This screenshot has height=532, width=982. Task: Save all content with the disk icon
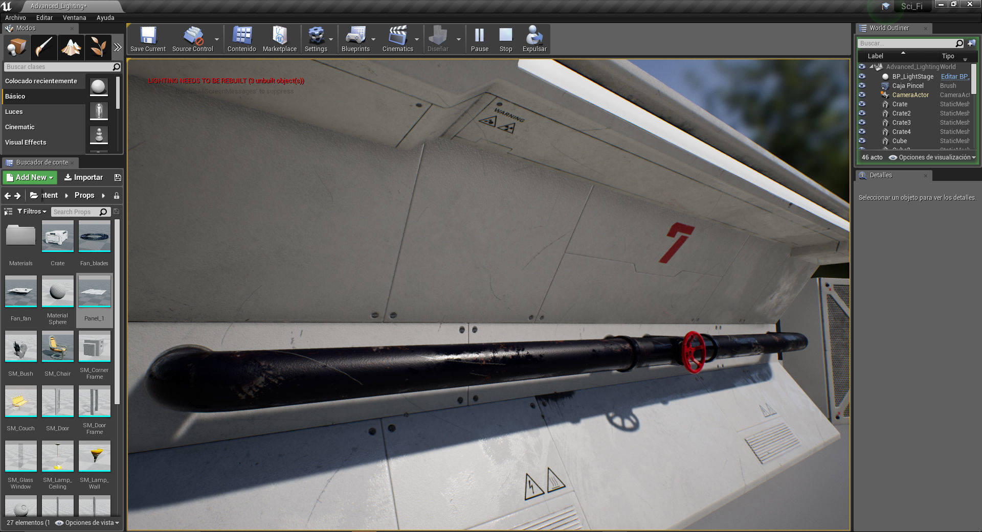click(118, 177)
